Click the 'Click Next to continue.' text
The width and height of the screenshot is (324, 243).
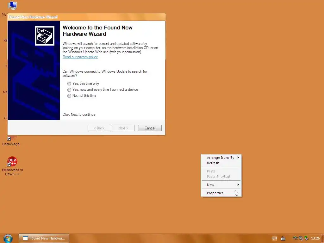(79, 115)
